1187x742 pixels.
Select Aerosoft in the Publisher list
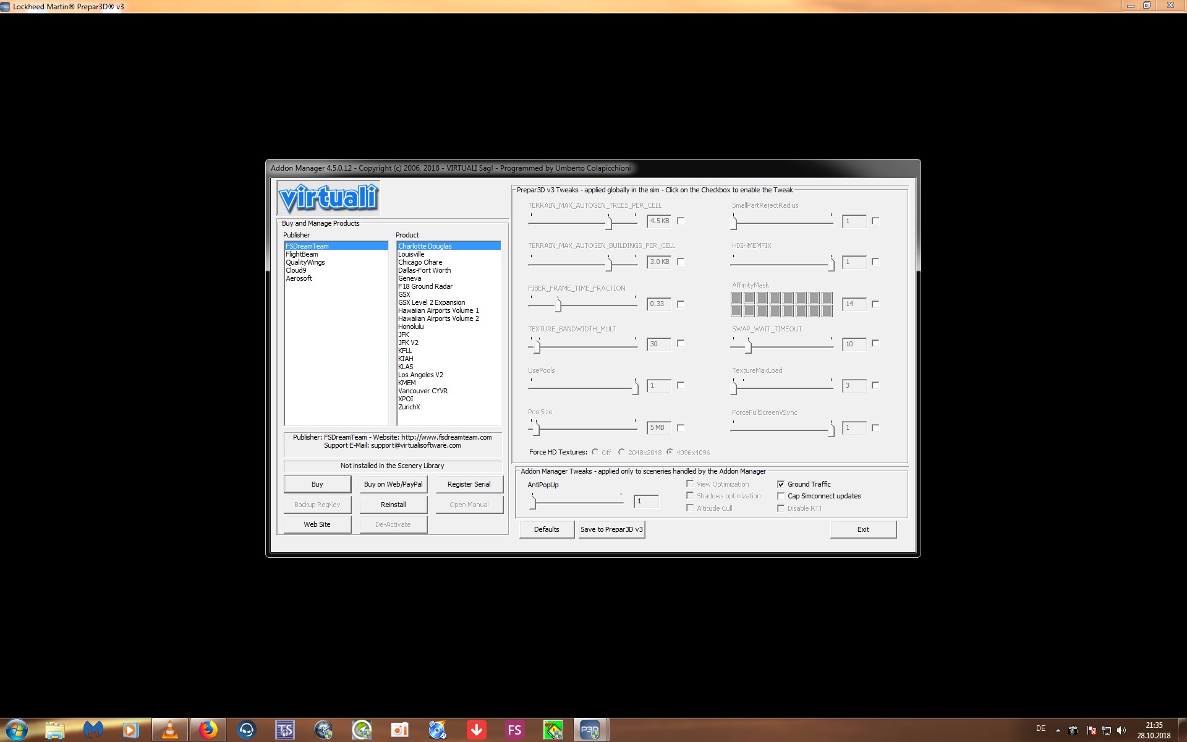point(299,278)
